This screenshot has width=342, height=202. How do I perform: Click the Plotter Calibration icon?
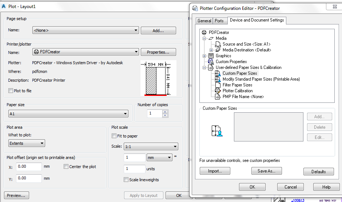click(218, 91)
